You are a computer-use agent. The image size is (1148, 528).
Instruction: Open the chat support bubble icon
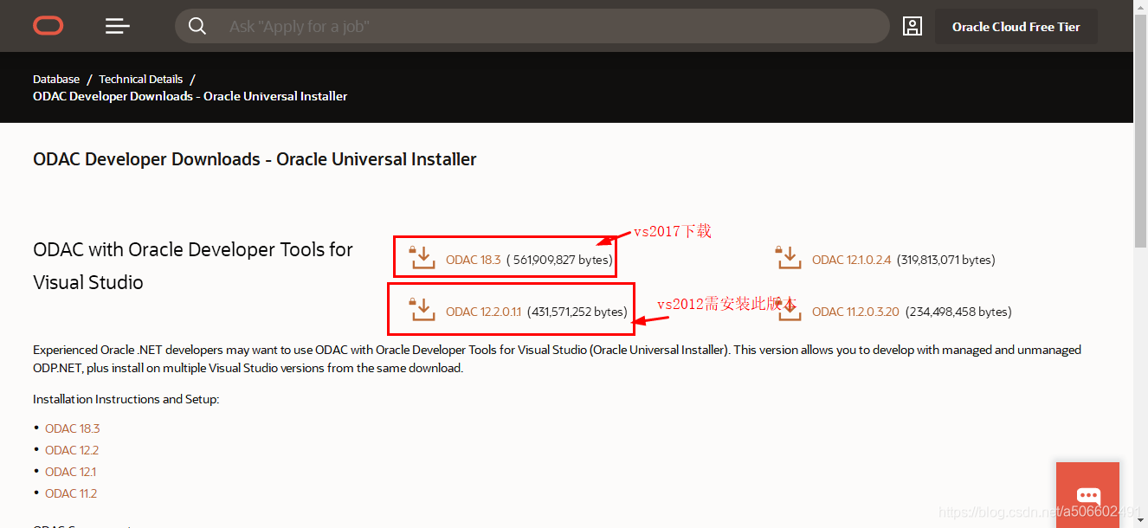1087,495
